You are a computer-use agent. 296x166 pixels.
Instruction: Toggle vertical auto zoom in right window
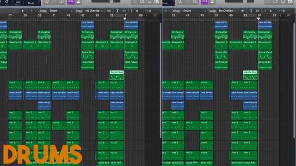tap(251, 11)
